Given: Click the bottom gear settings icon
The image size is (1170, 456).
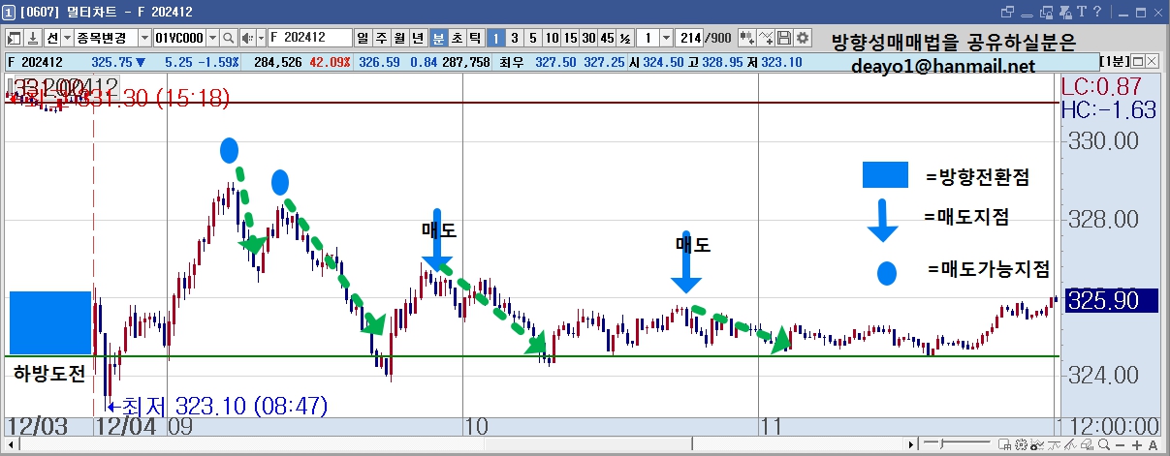Looking at the screenshot, I should (1021, 444).
